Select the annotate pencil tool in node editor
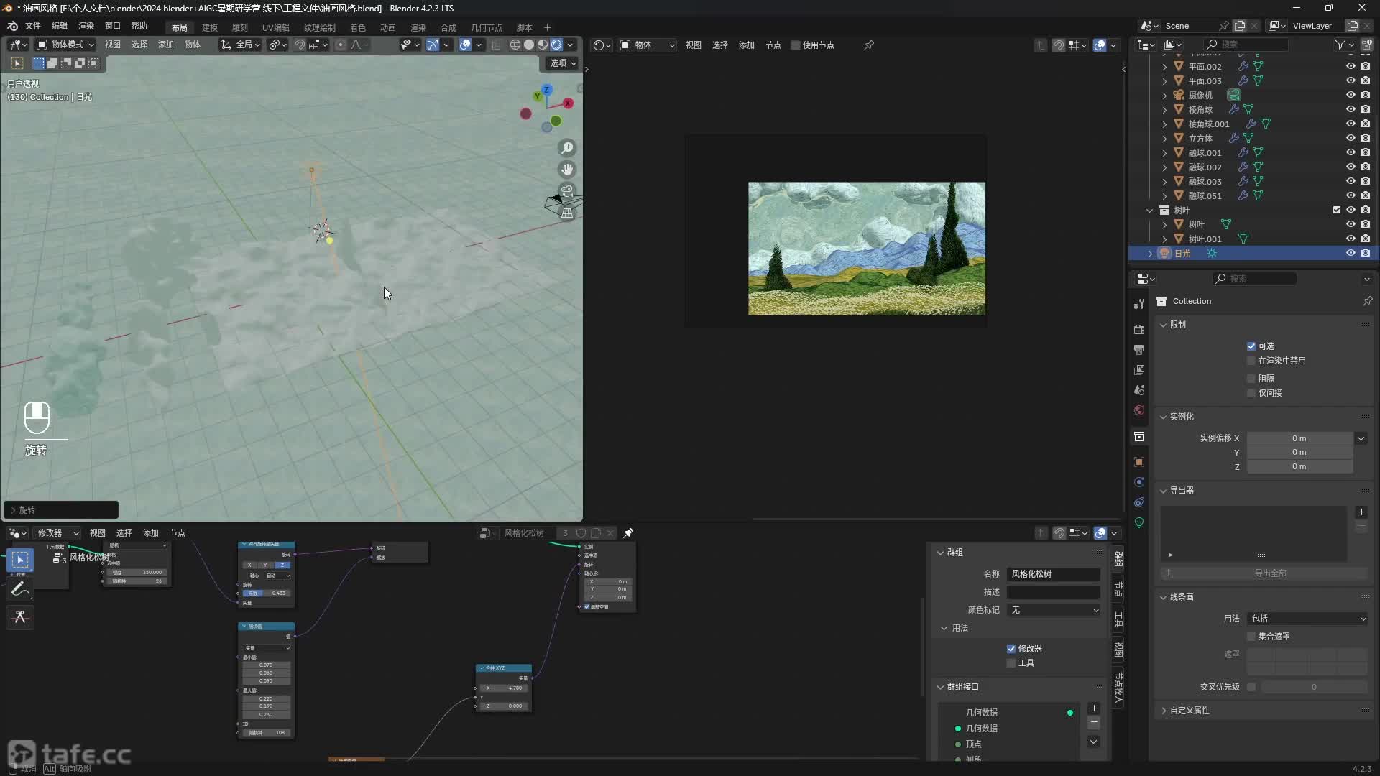This screenshot has width=1380, height=776. coord(20,588)
